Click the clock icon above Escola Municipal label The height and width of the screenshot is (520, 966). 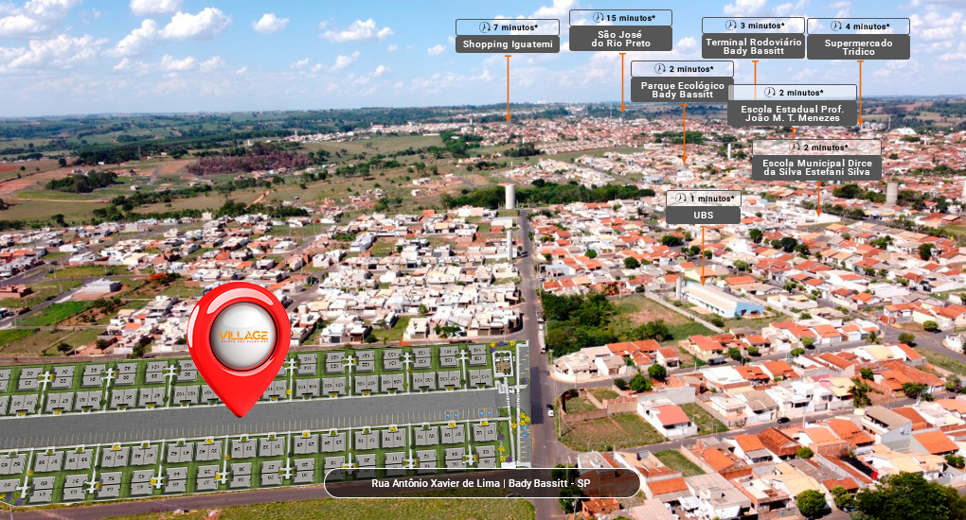(x=795, y=147)
